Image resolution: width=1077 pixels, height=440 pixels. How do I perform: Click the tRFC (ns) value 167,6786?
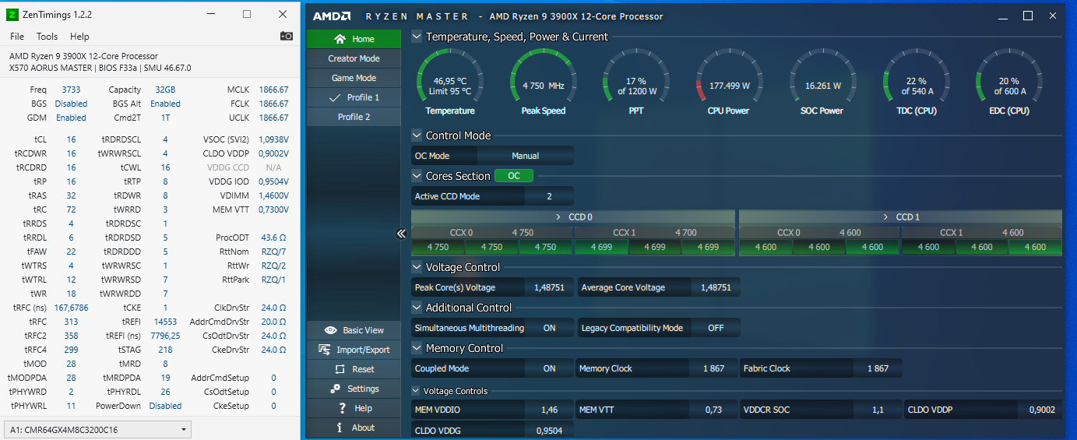pos(72,308)
